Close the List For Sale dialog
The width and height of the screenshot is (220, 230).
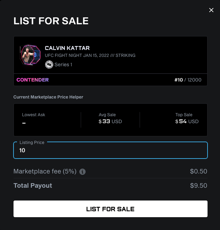coord(211,10)
